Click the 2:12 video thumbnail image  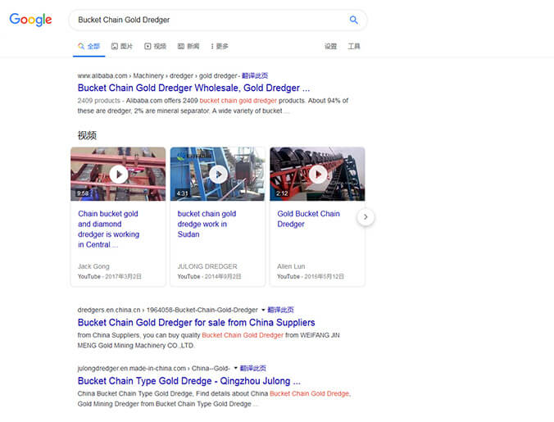pyautogui.click(x=318, y=174)
